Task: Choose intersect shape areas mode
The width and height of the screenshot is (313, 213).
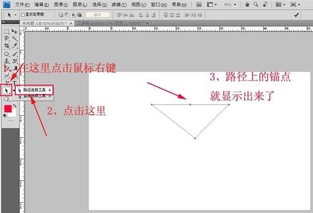Action: pos(73,15)
